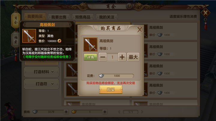The width and height of the screenshot is (216, 121).
Task: Go to the next page arrow
Action: 142,112
